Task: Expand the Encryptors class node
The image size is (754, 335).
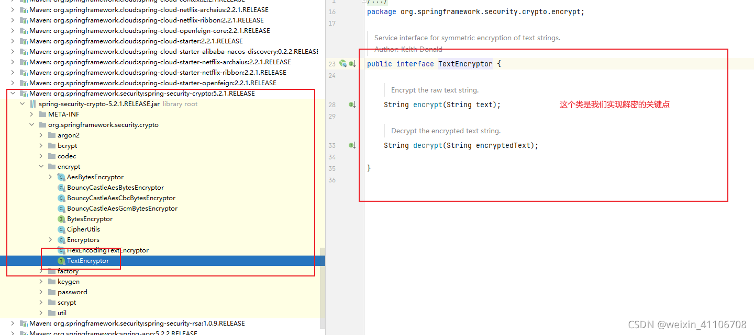Action: (x=51, y=240)
